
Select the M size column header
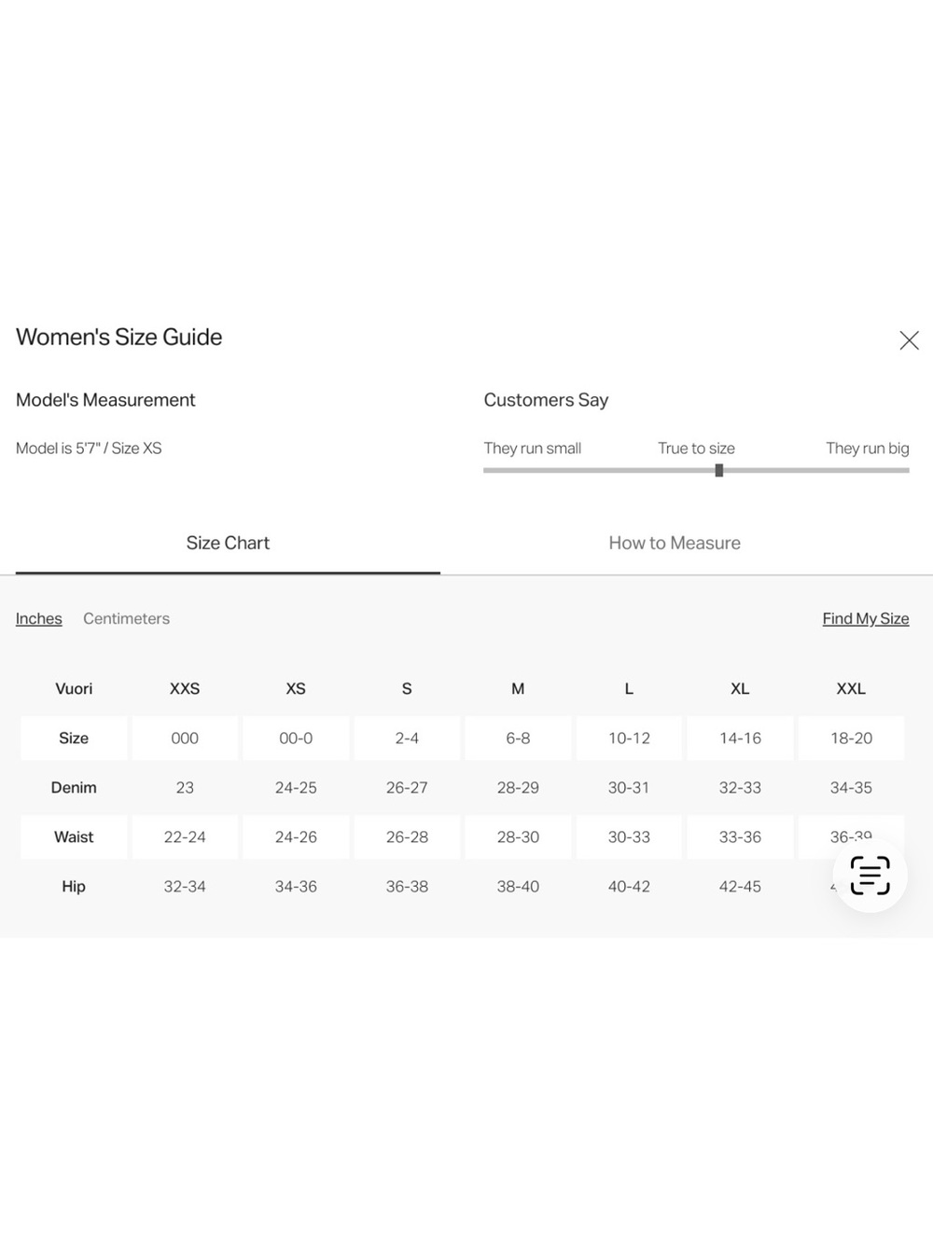(x=518, y=688)
